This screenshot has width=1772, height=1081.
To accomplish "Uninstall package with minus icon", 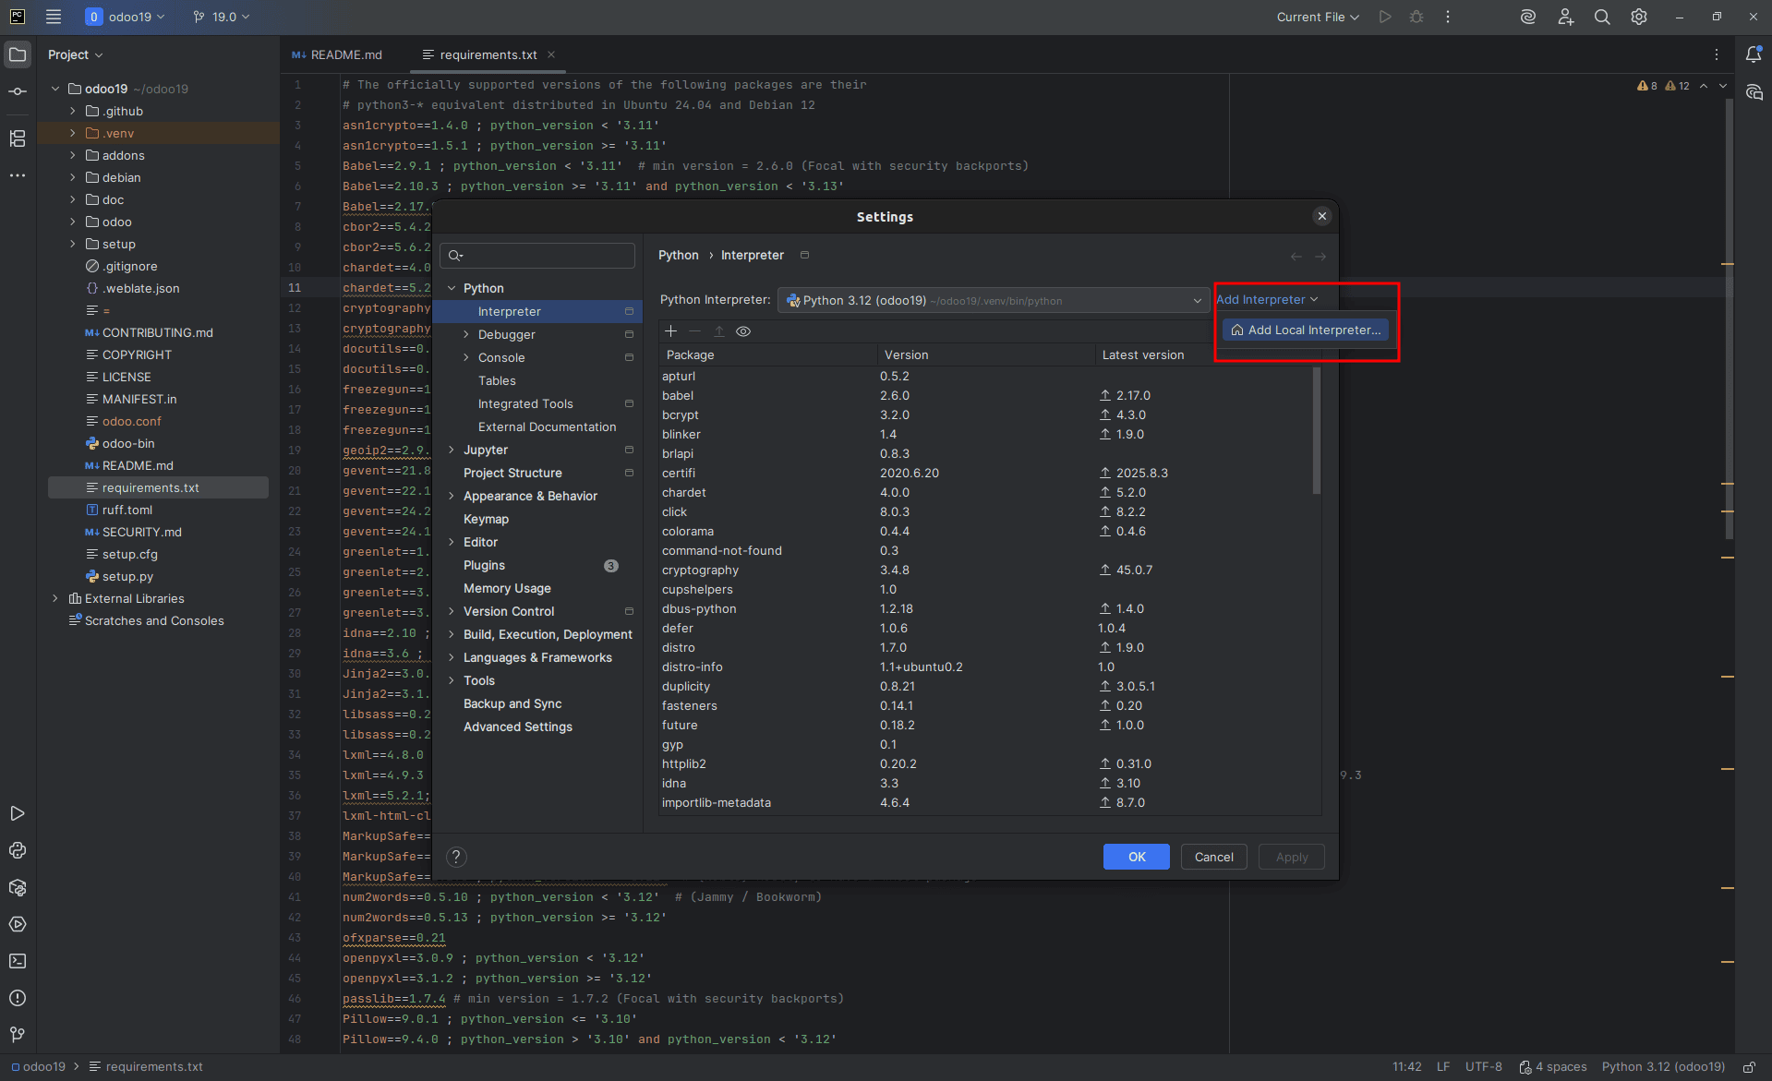I will (695, 331).
